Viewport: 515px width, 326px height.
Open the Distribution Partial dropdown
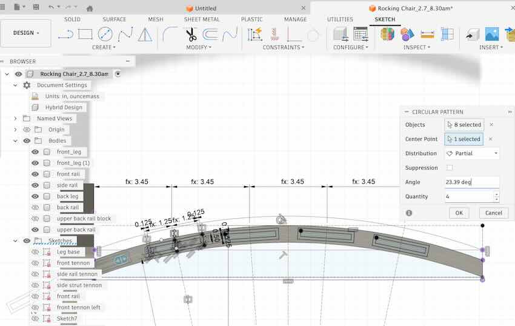(472, 153)
